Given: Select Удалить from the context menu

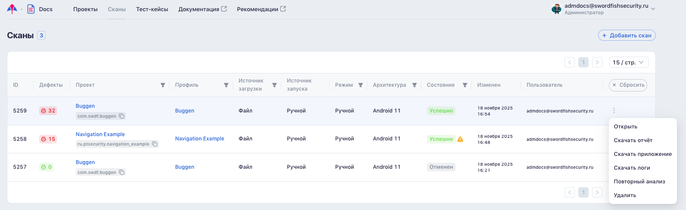Looking at the screenshot, I should 625,195.
